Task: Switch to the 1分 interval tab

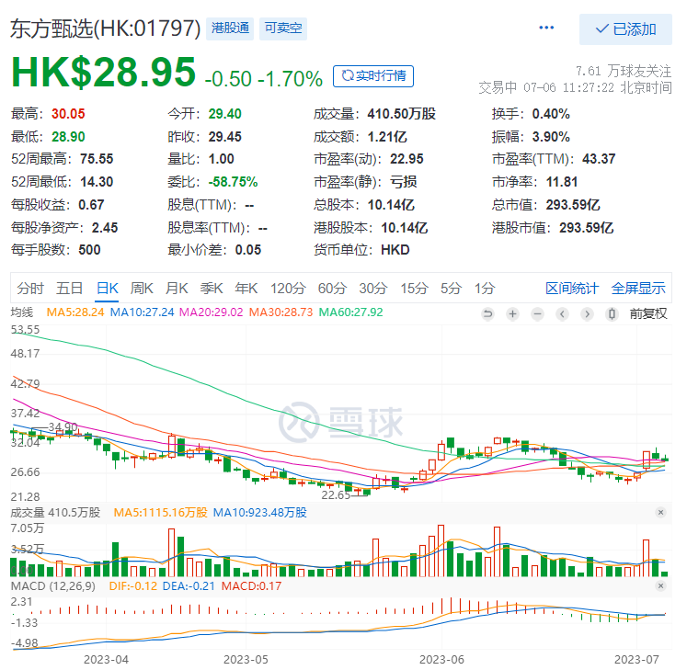Action: click(485, 289)
